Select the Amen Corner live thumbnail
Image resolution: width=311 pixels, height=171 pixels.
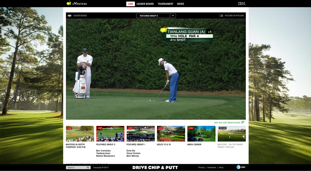[201, 134]
